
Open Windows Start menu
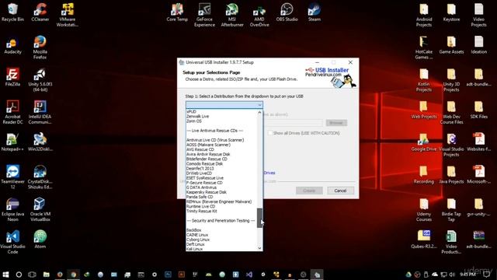click(5, 275)
